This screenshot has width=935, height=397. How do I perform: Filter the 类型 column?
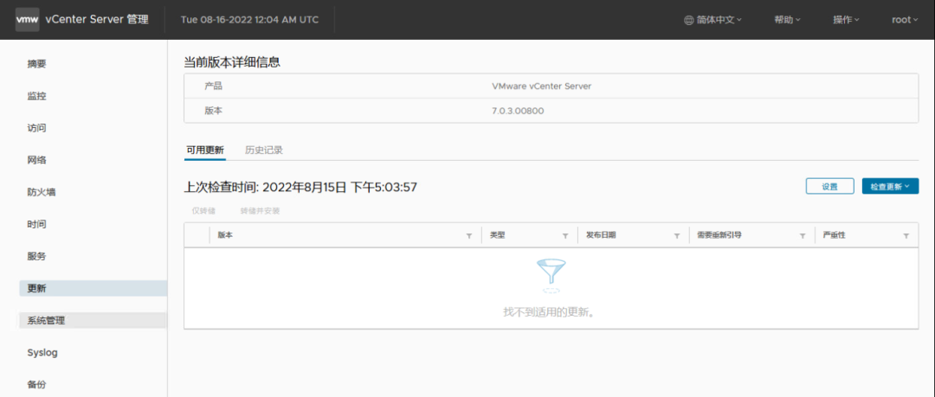click(x=565, y=236)
